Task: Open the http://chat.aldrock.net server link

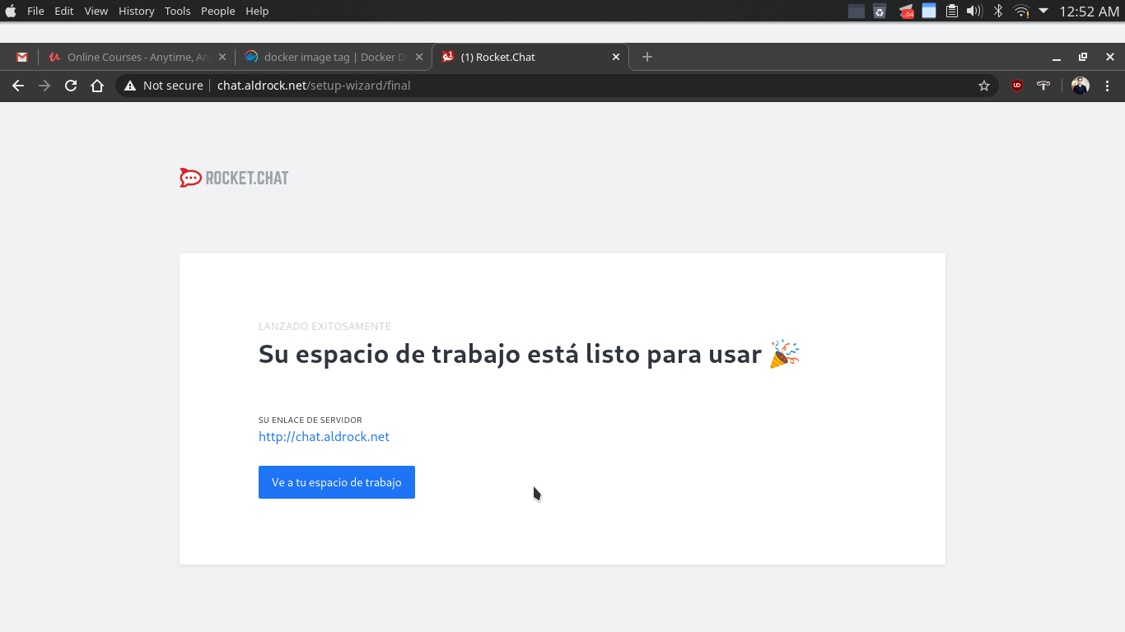Action: tap(324, 437)
